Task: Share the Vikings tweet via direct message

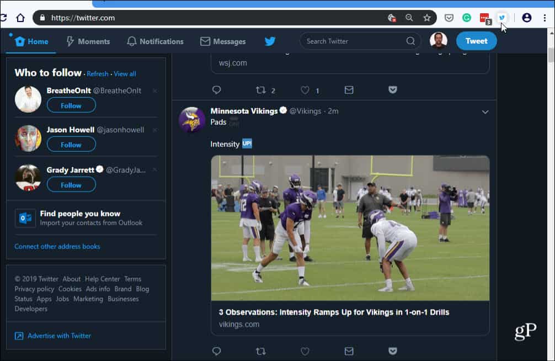Action: click(349, 351)
